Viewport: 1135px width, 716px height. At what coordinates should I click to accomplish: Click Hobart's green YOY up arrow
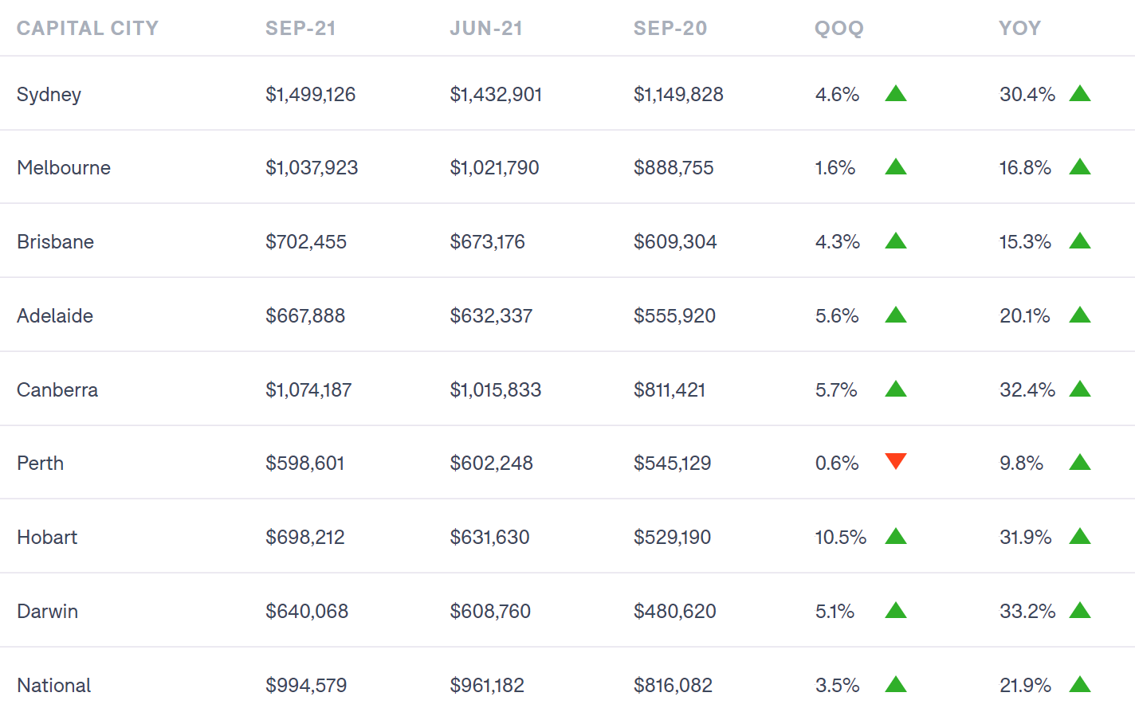1080,537
